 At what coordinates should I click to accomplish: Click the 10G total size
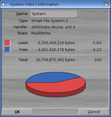pos(98,60)
